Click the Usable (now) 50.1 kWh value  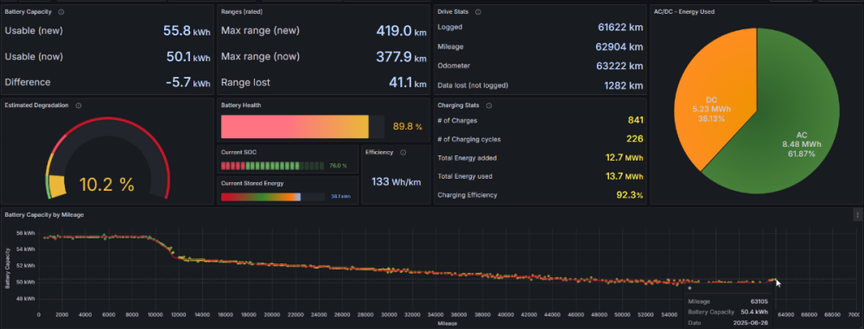coord(187,56)
